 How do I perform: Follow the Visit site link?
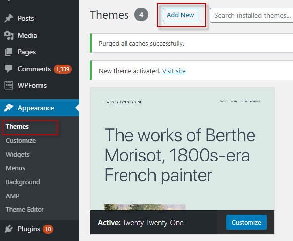point(173,71)
